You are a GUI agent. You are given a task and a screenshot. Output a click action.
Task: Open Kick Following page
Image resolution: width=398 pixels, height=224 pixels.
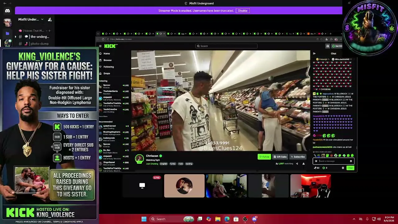(109, 67)
